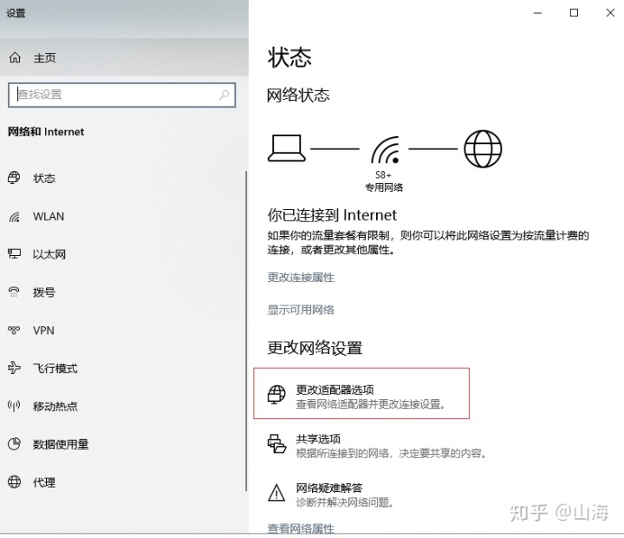
Task: Click 显示可用网络 link
Action: (301, 310)
